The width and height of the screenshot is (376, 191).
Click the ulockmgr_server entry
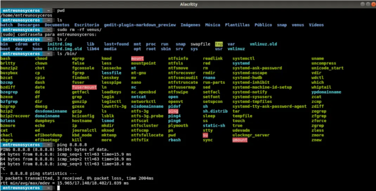[251, 135]
